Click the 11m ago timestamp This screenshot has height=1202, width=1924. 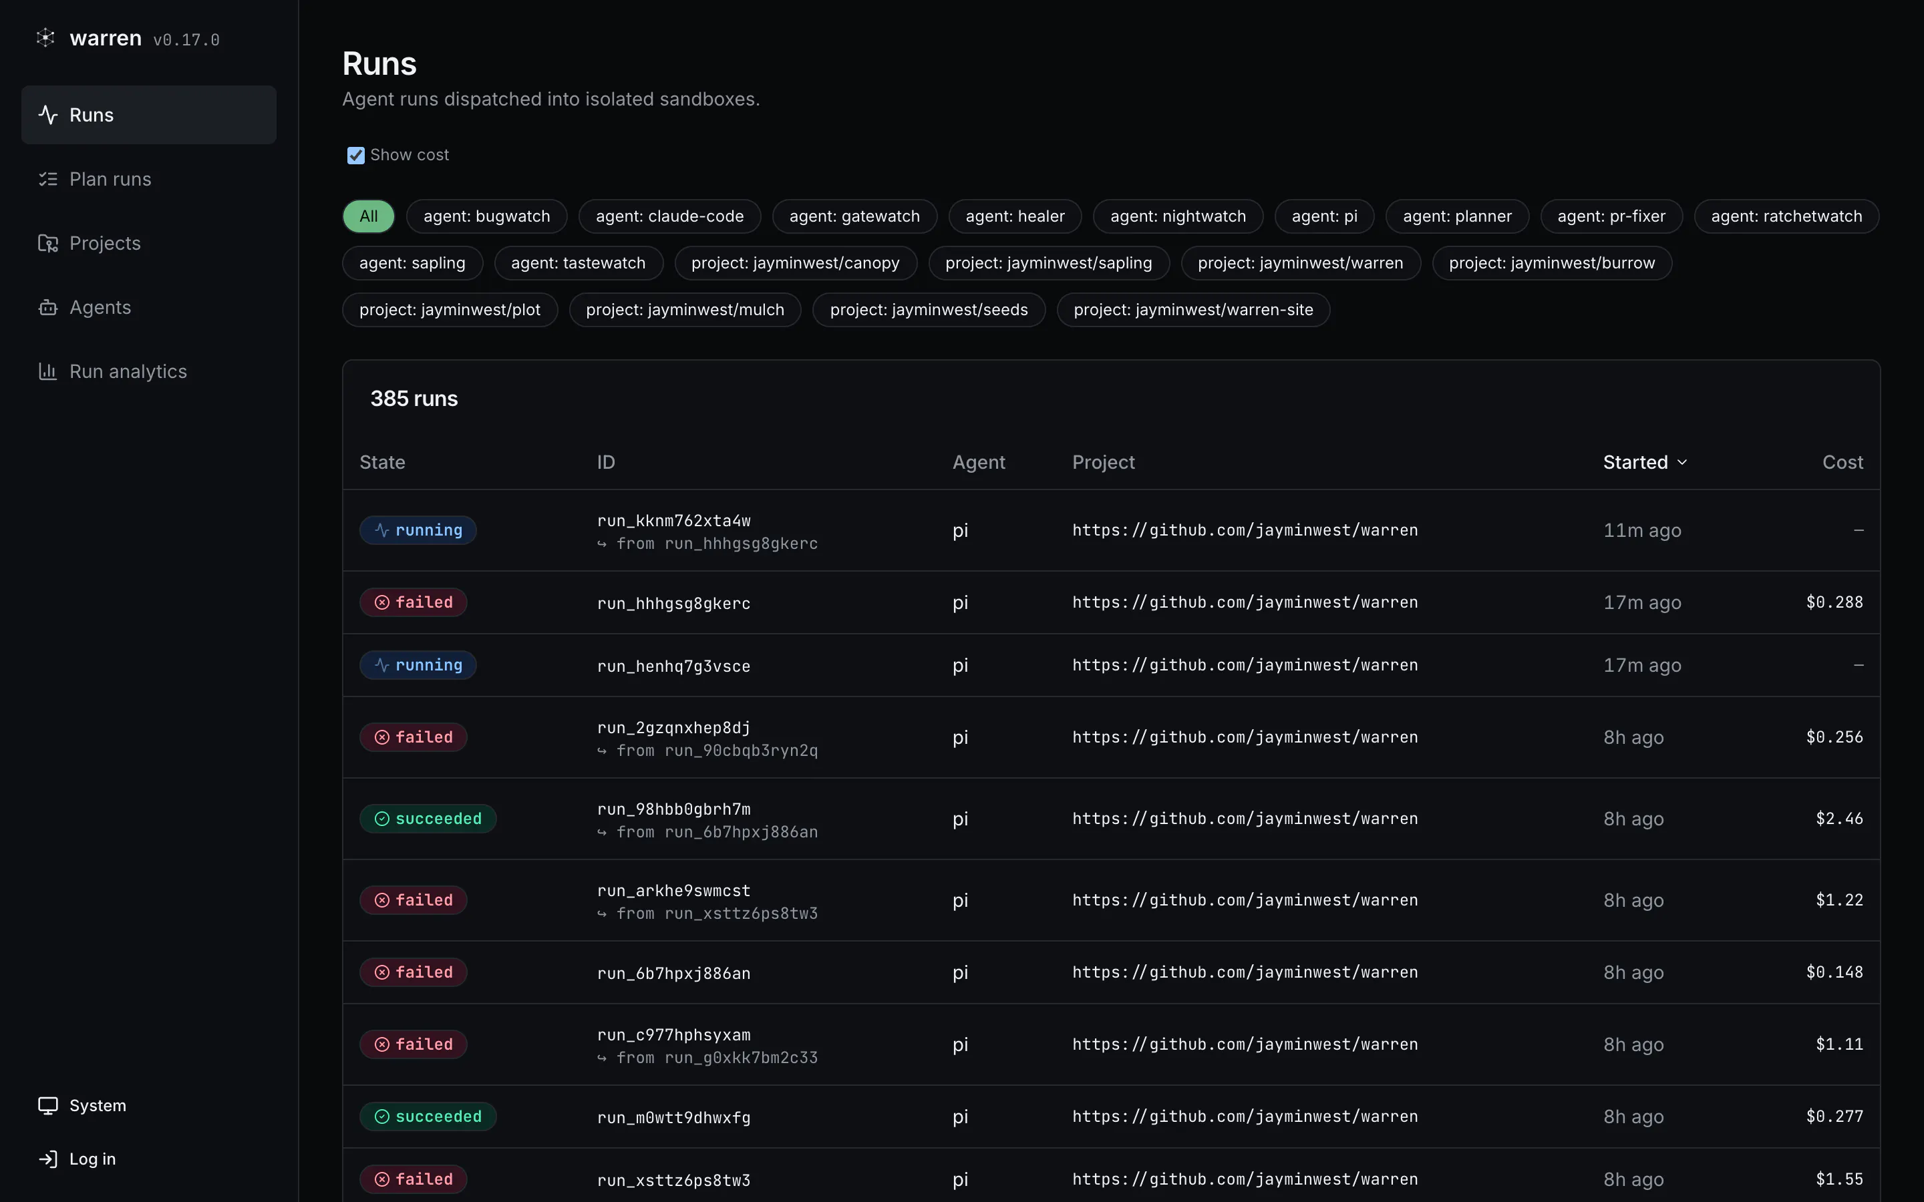1643,530
